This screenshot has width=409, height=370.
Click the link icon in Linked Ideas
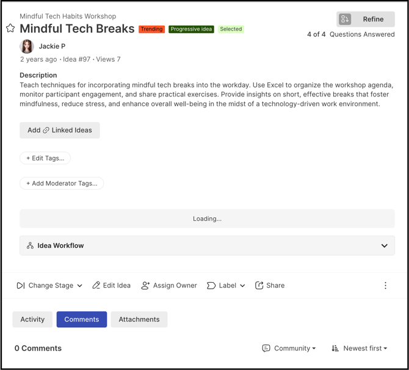46,130
